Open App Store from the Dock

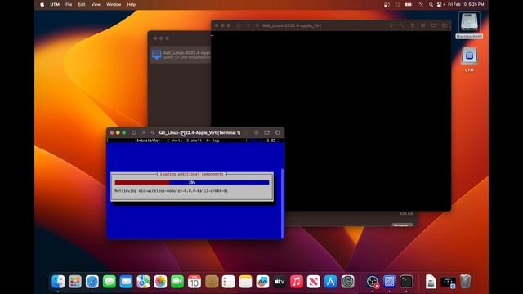(330, 282)
